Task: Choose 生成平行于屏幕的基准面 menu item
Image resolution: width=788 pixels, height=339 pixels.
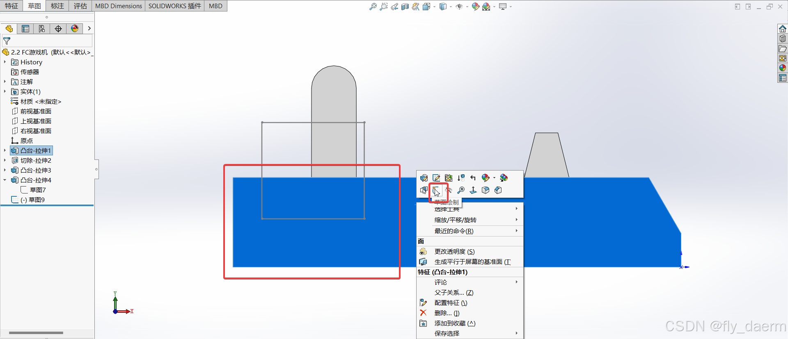Action: click(470, 262)
